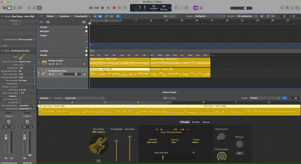Toggle Flex icon in tracks toolbar
Screen dimensions: 301x164
[112, 16]
